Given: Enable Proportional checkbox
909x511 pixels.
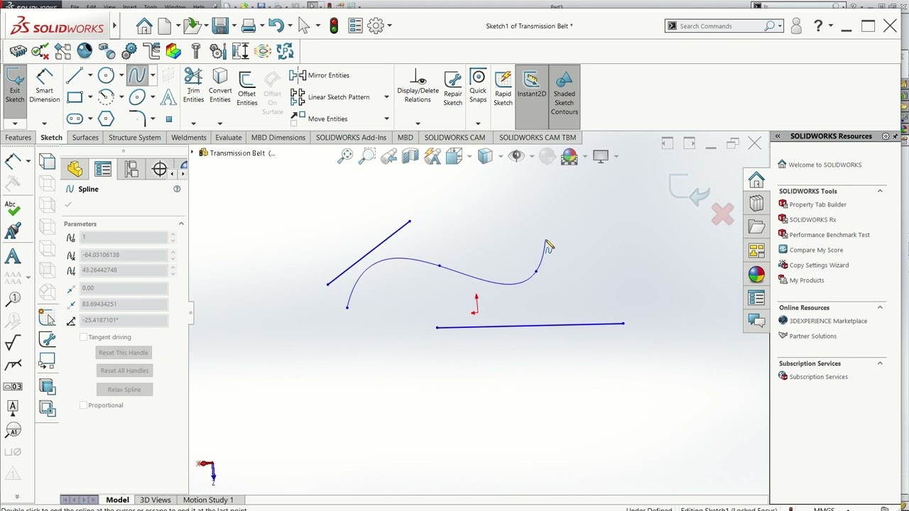Looking at the screenshot, I should click(84, 405).
